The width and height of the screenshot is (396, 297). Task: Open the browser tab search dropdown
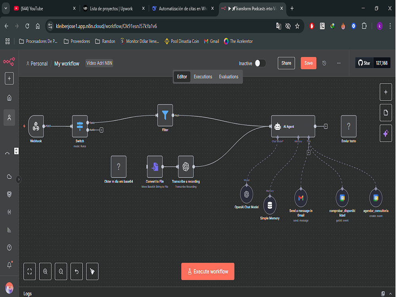[6, 8]
